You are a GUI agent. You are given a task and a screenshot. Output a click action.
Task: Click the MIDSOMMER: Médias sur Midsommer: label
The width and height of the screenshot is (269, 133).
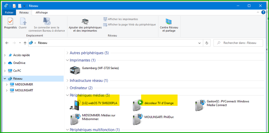point(99,117)
